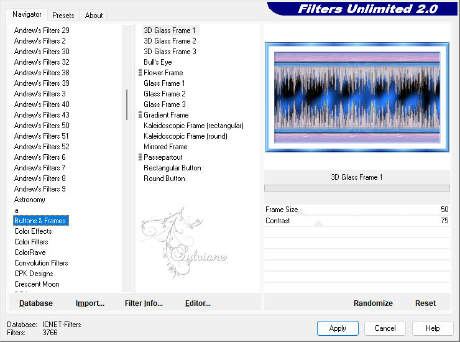The width and height of the screenshot is (460, 342).
Task: Select Andrew's Filters 40 category
Action: (x=42, y=104)
